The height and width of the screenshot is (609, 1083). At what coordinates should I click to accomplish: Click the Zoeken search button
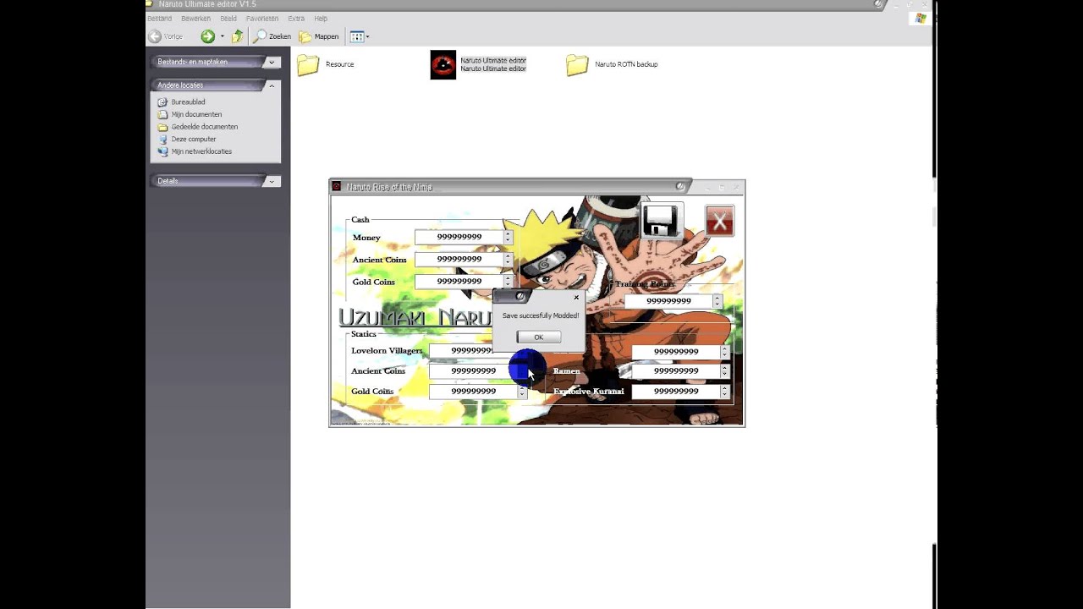[272, 36]
